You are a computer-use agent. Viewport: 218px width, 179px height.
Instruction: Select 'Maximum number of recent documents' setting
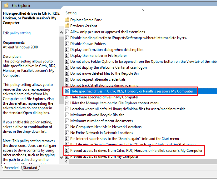[102, 121]
